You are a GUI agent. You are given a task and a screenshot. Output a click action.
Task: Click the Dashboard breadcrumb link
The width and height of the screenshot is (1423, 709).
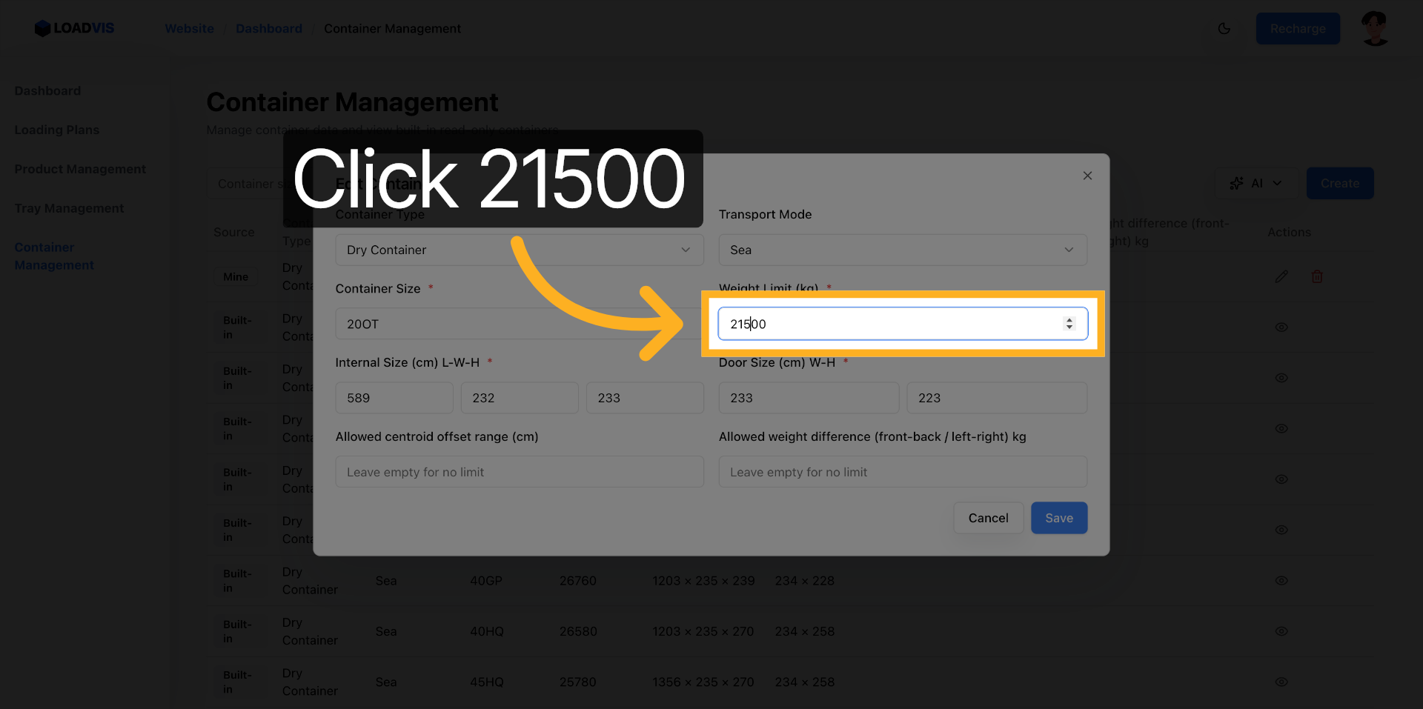tap(269, 29)
